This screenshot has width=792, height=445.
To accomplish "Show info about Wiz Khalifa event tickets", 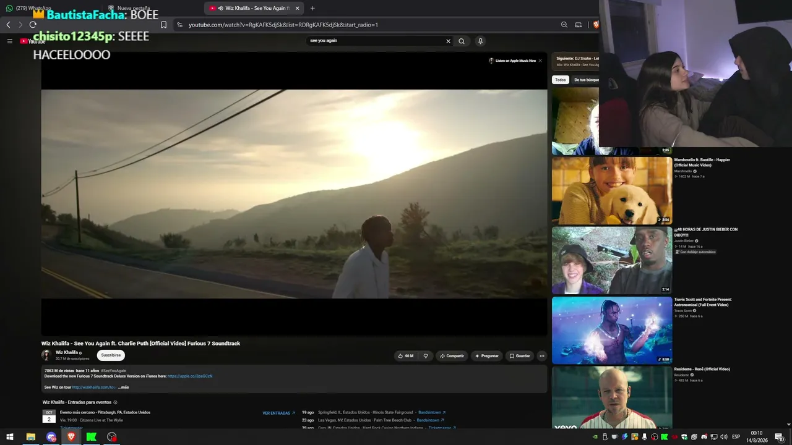I will point(115,402).
